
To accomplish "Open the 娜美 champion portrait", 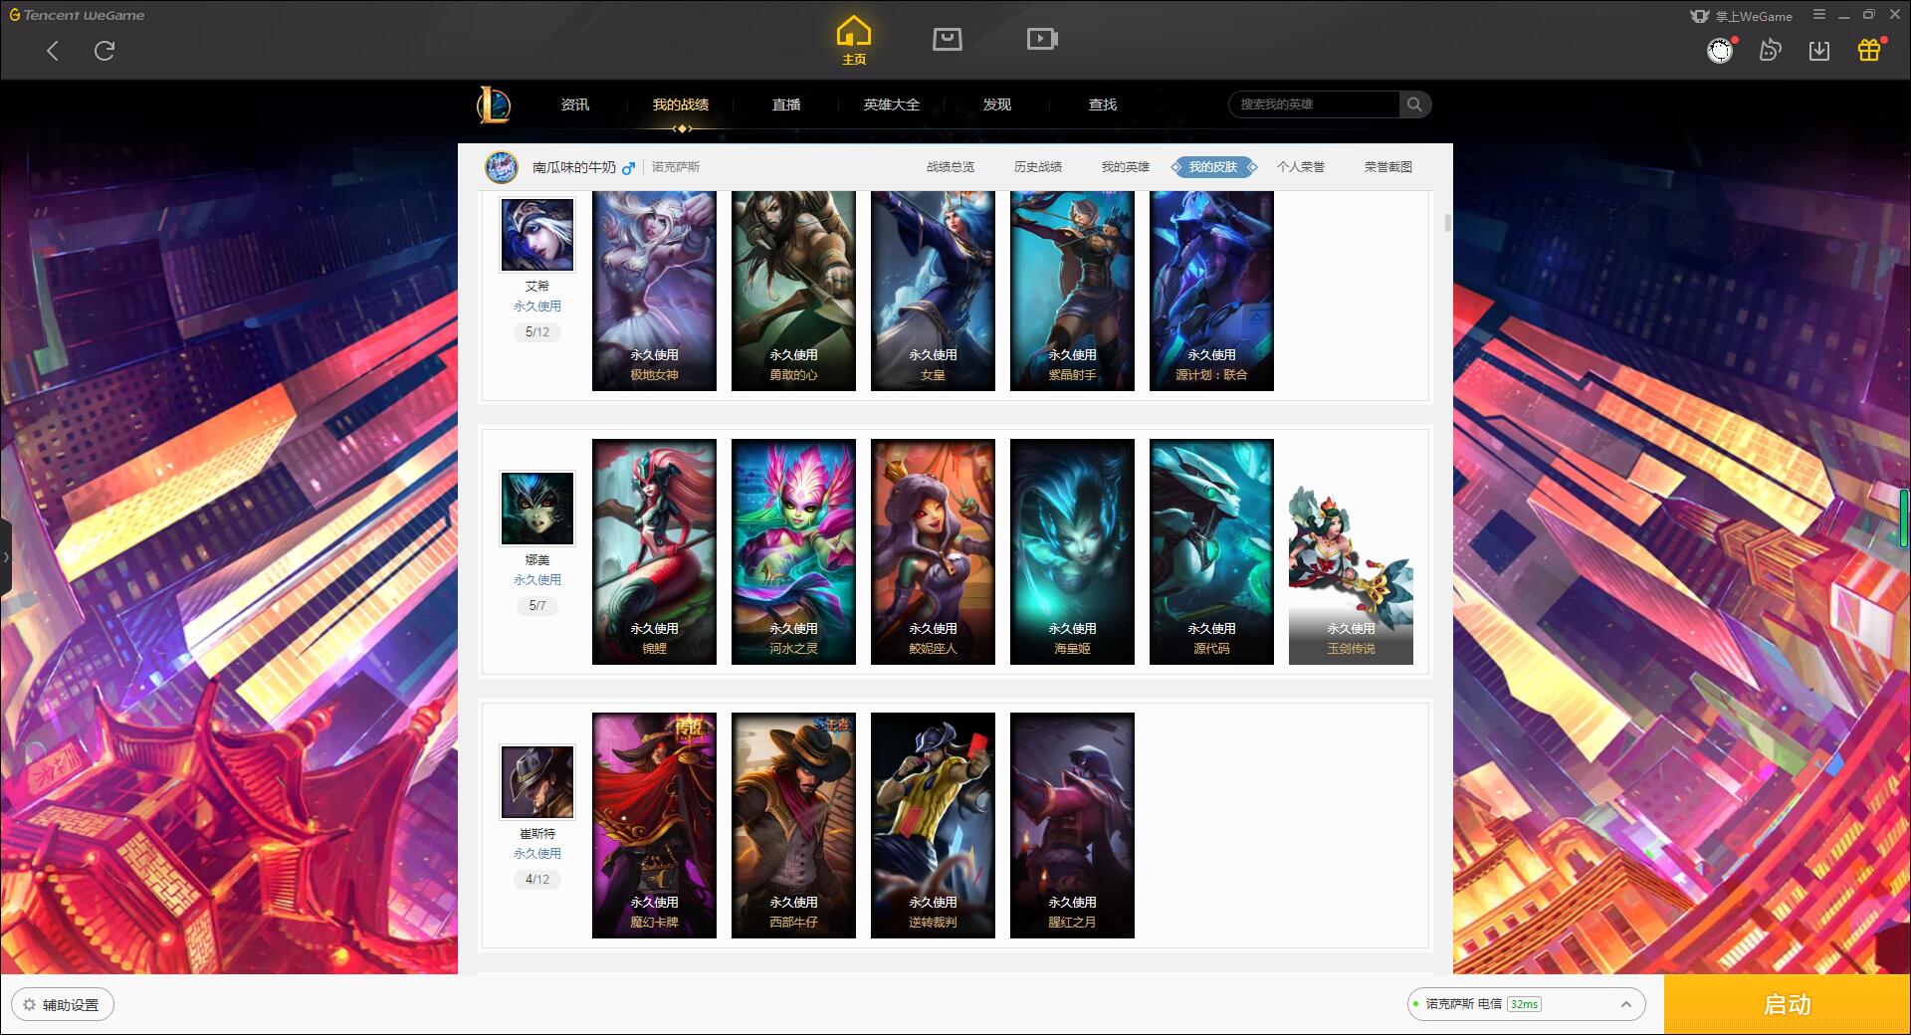I will click(536, 509).
